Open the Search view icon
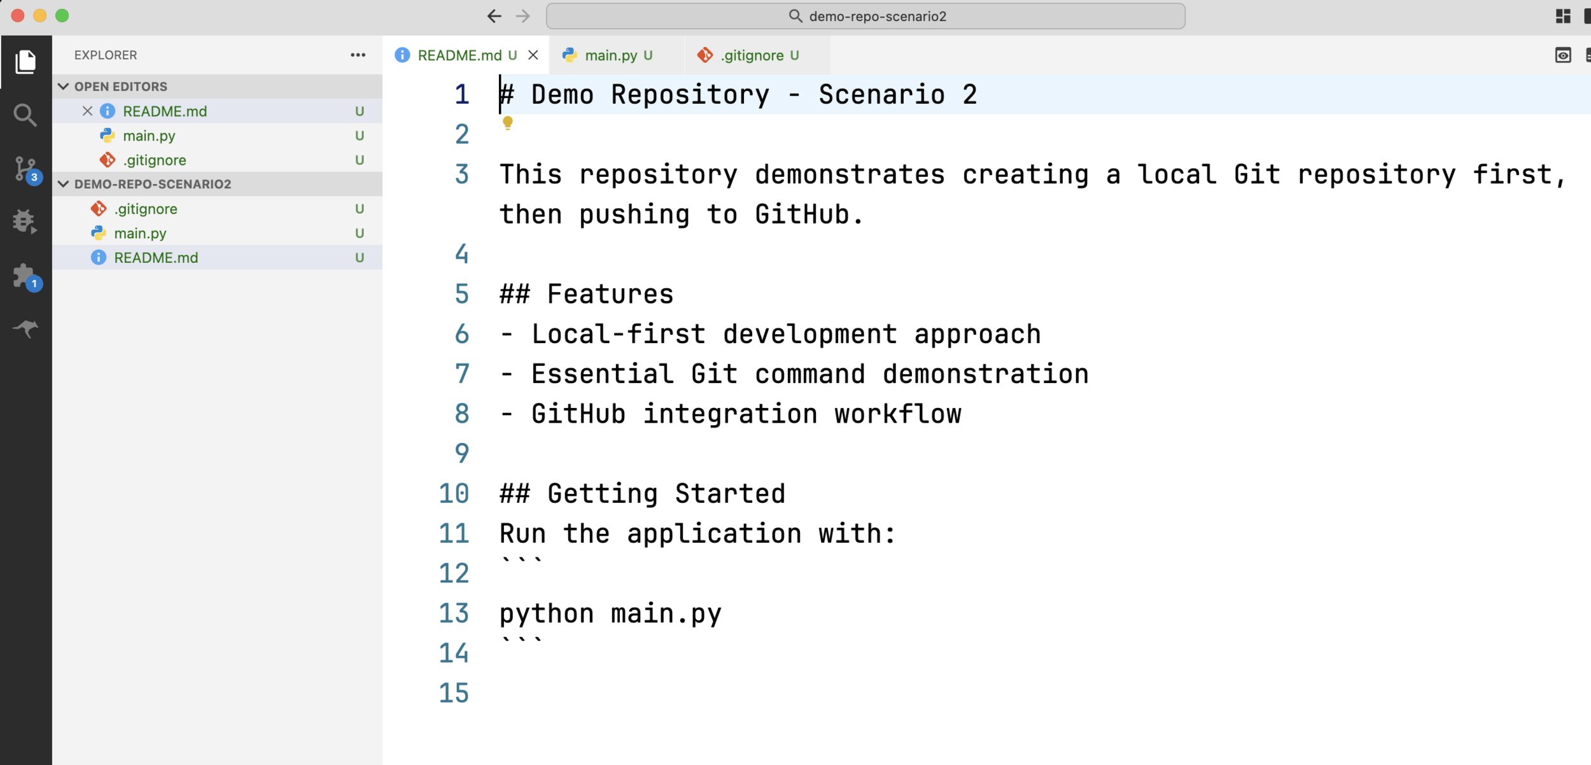This screenshot has width=1591, height=765. click(x=25, y=115)
